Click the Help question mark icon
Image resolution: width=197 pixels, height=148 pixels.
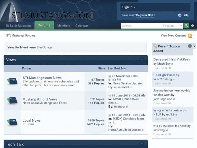[x=180, y=15]
